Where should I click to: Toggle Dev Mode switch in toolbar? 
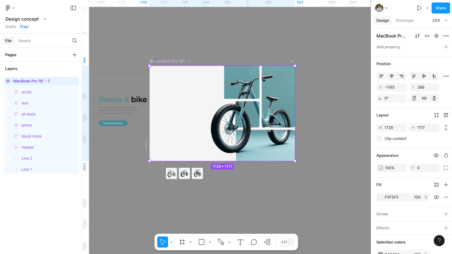pyautogui.click(x=287, y=242)
